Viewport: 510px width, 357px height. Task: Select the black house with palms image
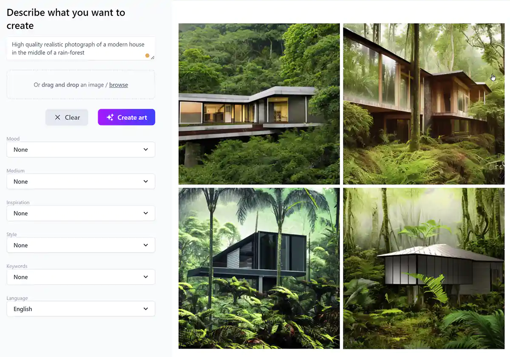259,268
